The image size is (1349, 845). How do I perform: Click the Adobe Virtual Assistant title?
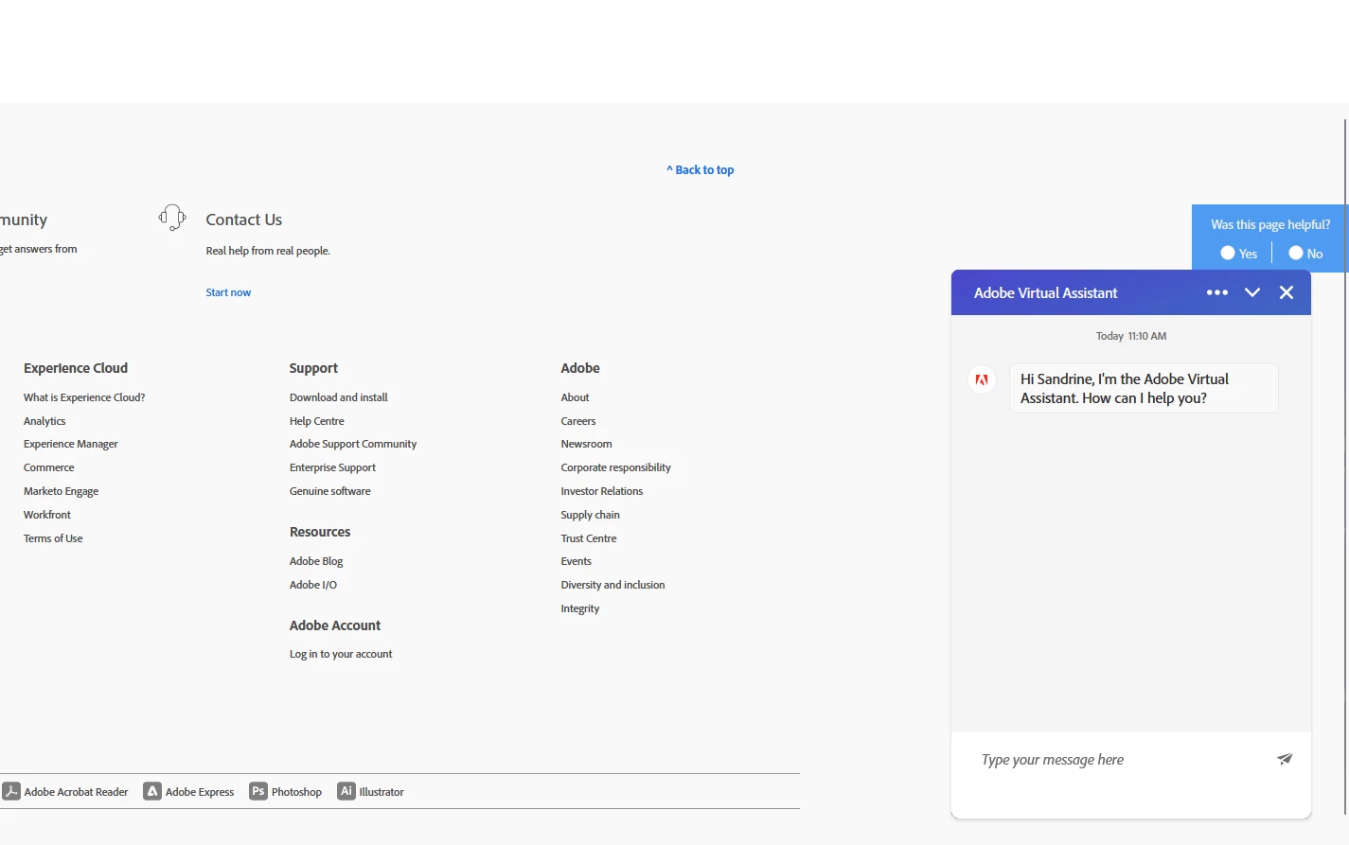pos(1045,293)
